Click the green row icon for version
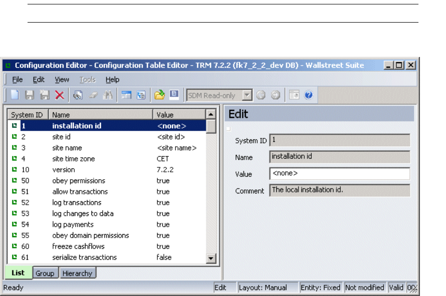Image resolution: width=446 pixels, height=296 pixels. point(14,169)
